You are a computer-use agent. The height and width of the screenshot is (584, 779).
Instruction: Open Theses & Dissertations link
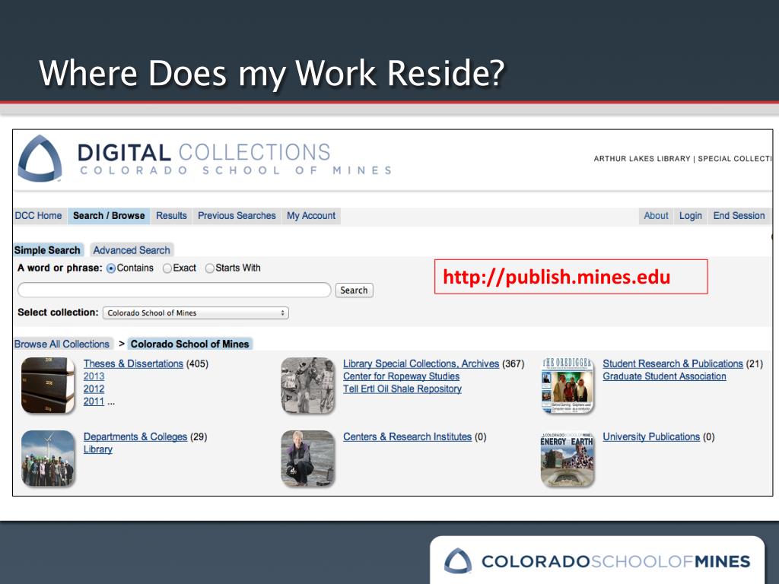133,363
